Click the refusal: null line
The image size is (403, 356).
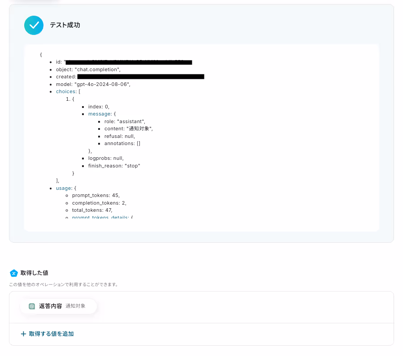click(x=120, y=136)
